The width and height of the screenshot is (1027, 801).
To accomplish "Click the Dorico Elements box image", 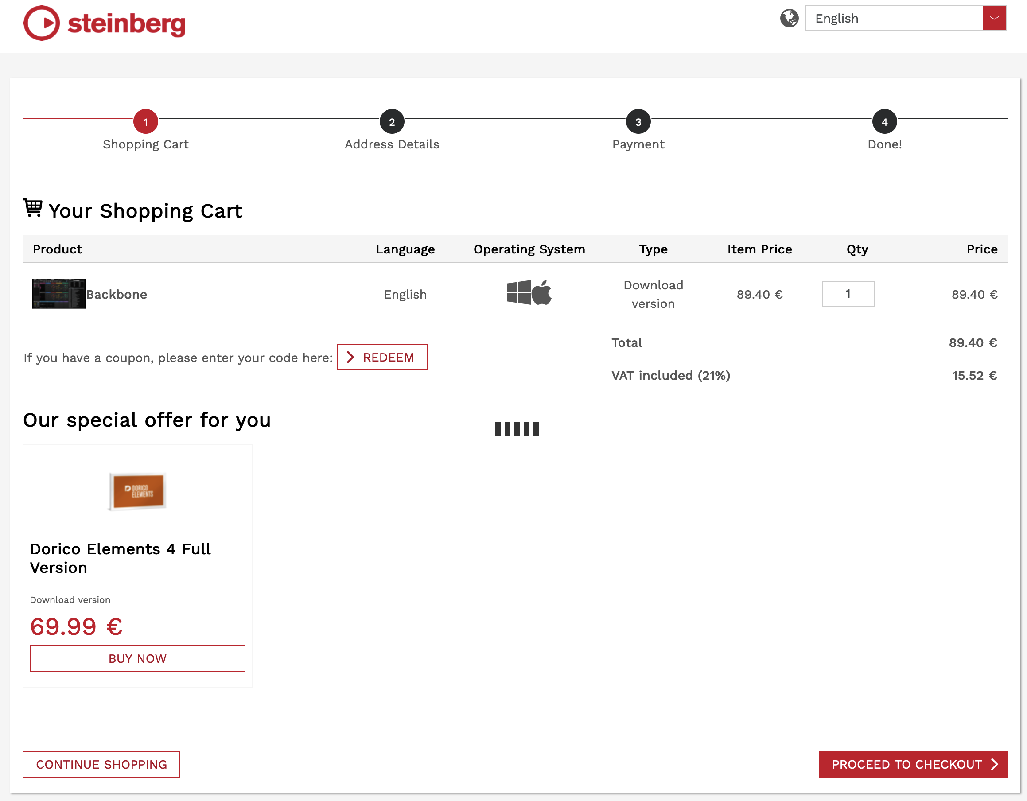I will pos(137,491).
